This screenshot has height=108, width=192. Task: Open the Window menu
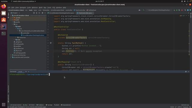[x=59, y=7]
